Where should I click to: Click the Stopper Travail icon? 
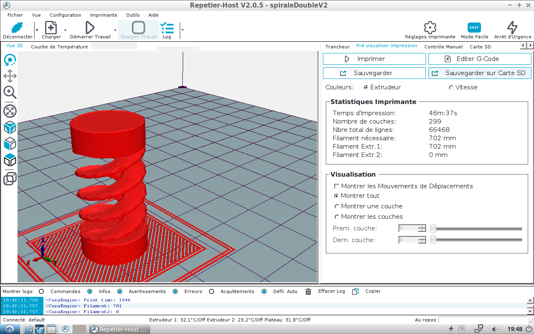coord(139,28)
